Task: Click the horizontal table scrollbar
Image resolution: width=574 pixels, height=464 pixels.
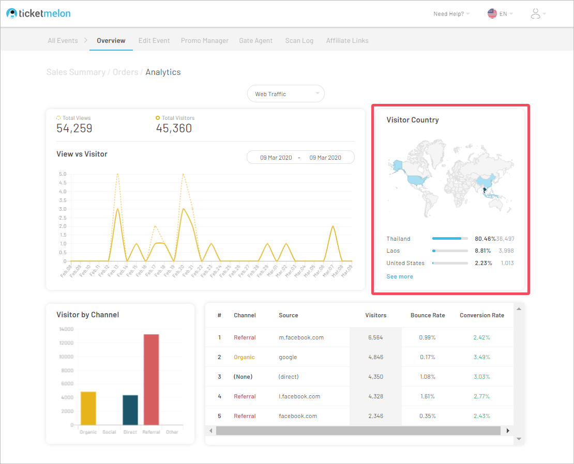Action: point(358,431)
